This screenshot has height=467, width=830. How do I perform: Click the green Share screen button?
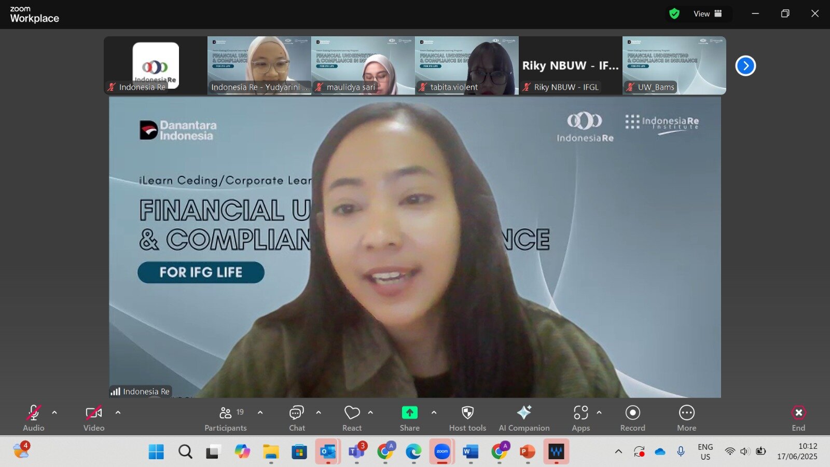410,418
